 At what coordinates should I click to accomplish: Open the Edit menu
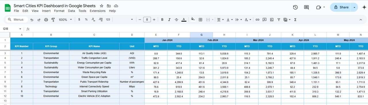tap(25, 11)
